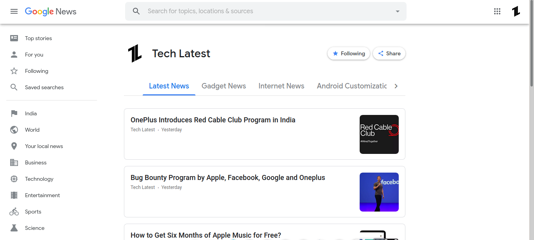
Task: Click the World globe icon
Action: 14,130
